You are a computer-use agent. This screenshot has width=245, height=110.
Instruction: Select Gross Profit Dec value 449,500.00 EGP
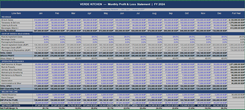219,56
